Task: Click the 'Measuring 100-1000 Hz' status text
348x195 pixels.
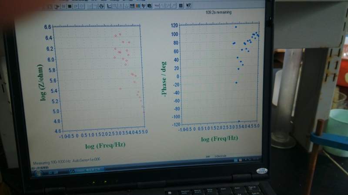Action: tap(52, 162)
